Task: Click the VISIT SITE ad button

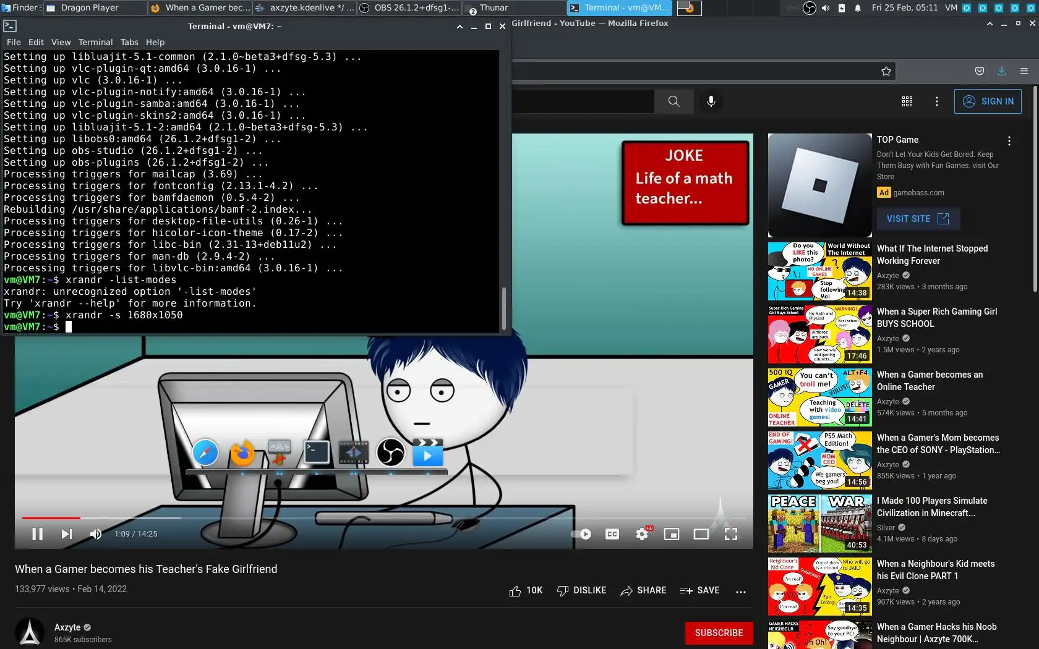Action: [918, 219]
